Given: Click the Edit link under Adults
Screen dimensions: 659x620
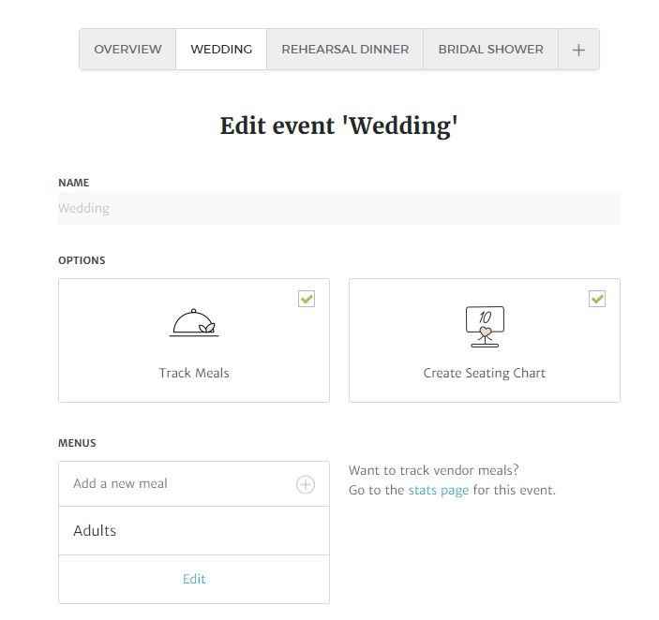Looking at the screenshot, I should [194, 579].
